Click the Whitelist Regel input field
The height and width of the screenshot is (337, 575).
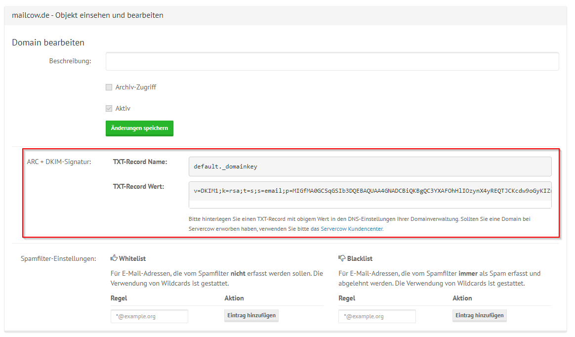pos(149,316)
